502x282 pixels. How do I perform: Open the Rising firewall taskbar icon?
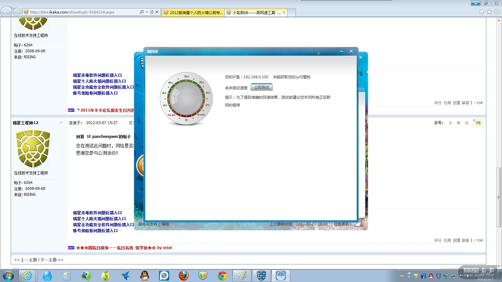[x=261, y=276]
